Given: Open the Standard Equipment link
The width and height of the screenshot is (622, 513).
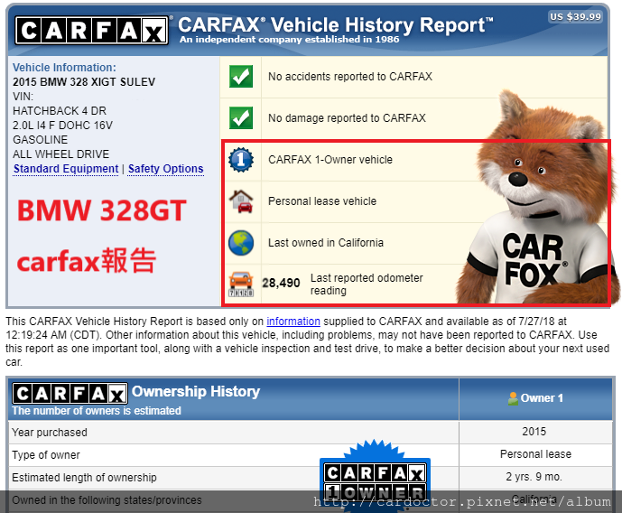Looking at the screenshot, I should (66, 169).
